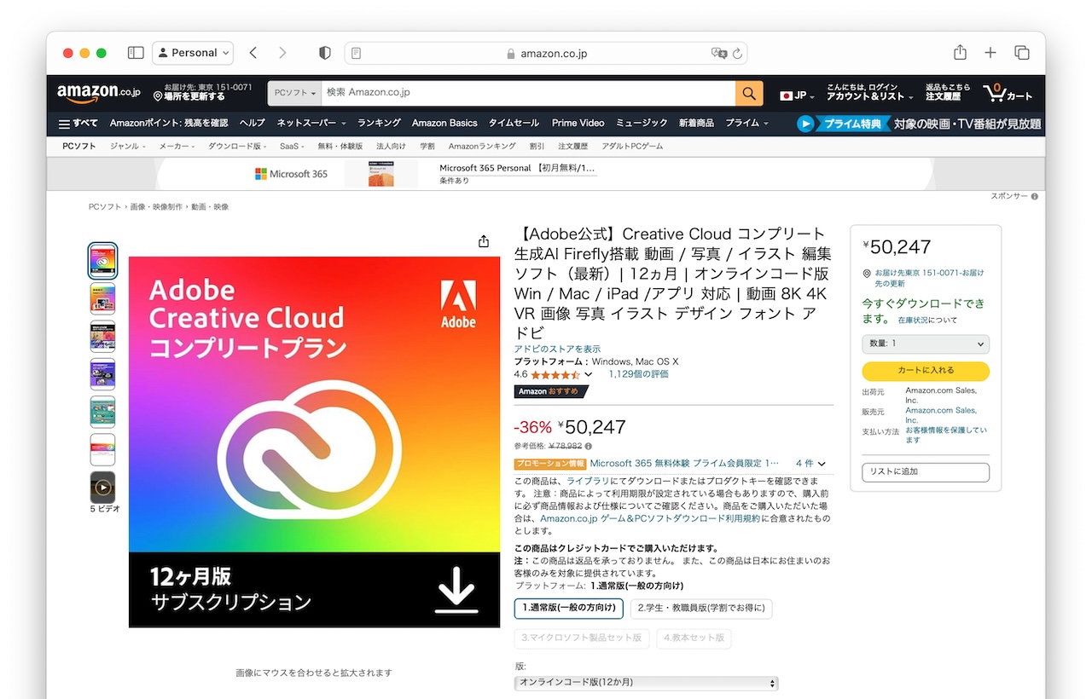Open the Amazon Basics nav item
This screenshot has height=699, width=1092.
click(x=444, y=124)
